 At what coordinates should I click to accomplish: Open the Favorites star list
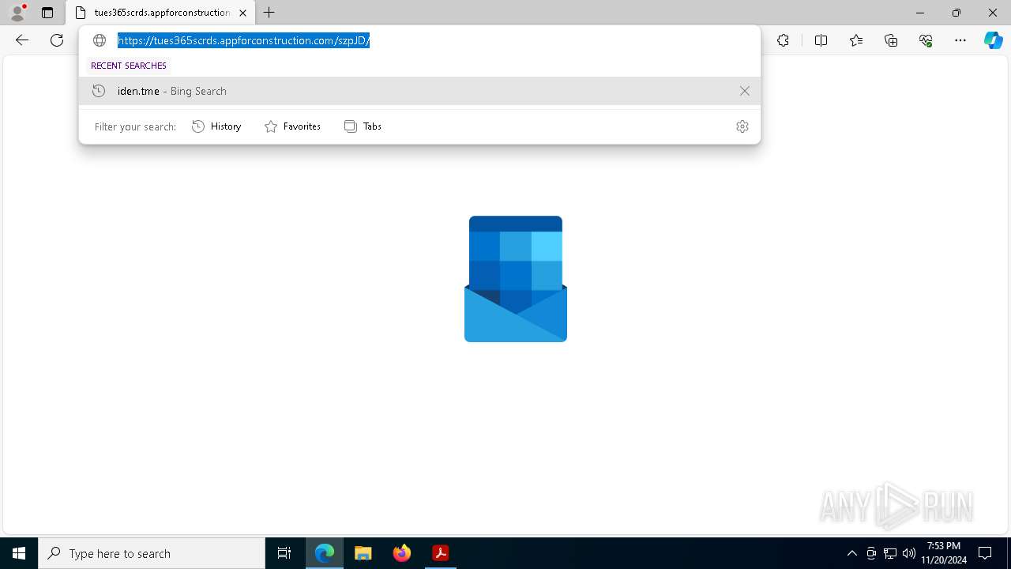856,40
